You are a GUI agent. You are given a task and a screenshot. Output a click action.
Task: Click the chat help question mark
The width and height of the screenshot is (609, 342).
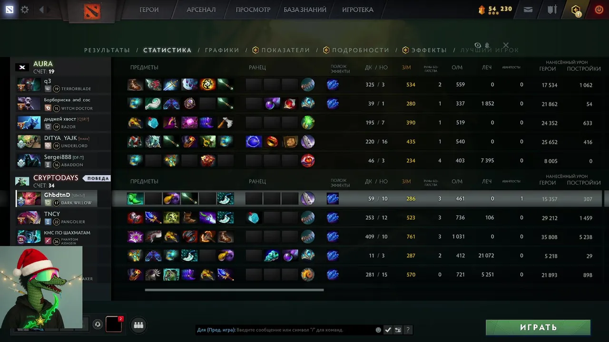(408, 330)
